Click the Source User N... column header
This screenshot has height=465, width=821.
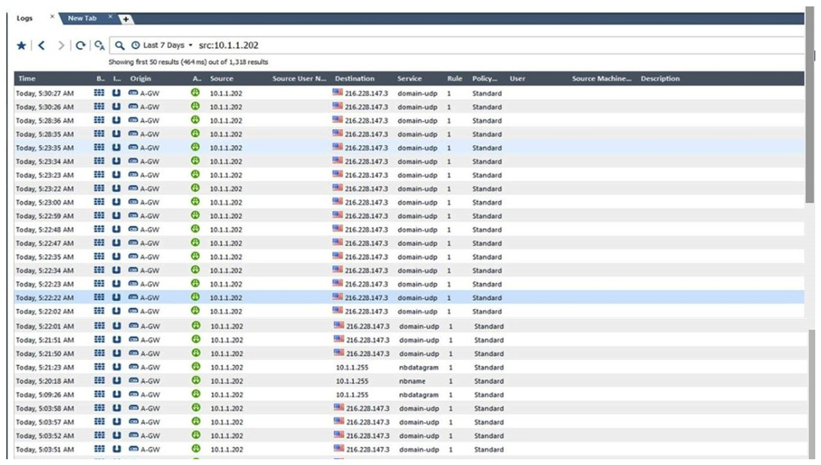pos(300,79)
